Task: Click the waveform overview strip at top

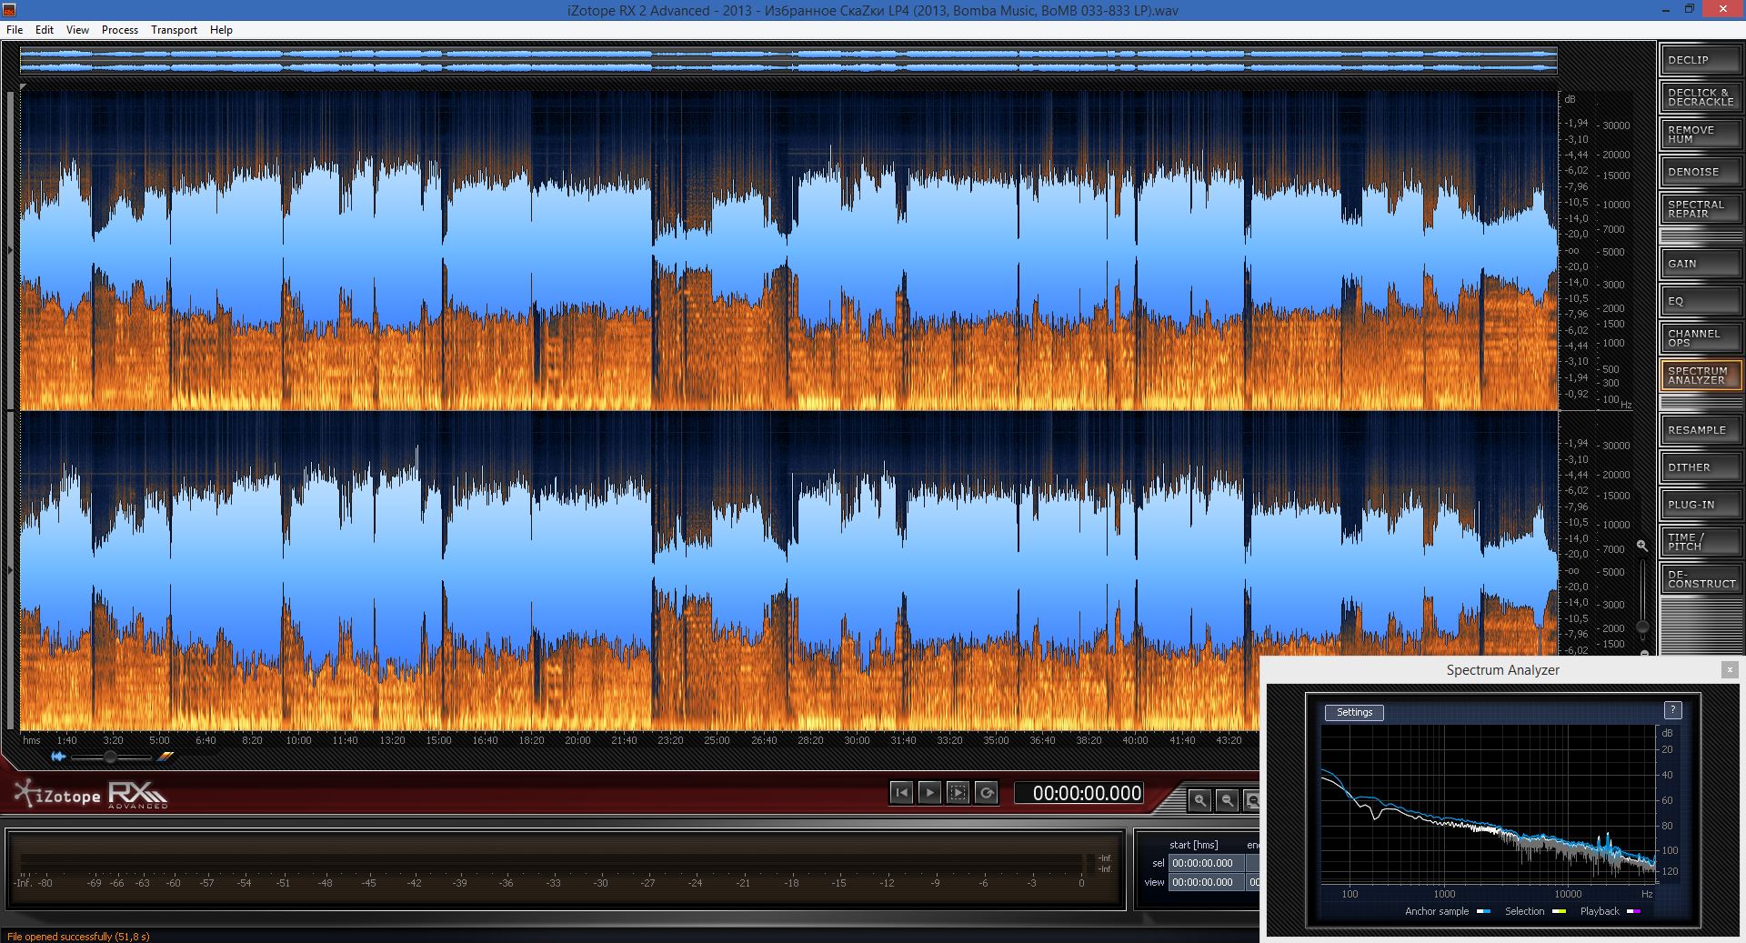Action: click(x=788, y=61)
